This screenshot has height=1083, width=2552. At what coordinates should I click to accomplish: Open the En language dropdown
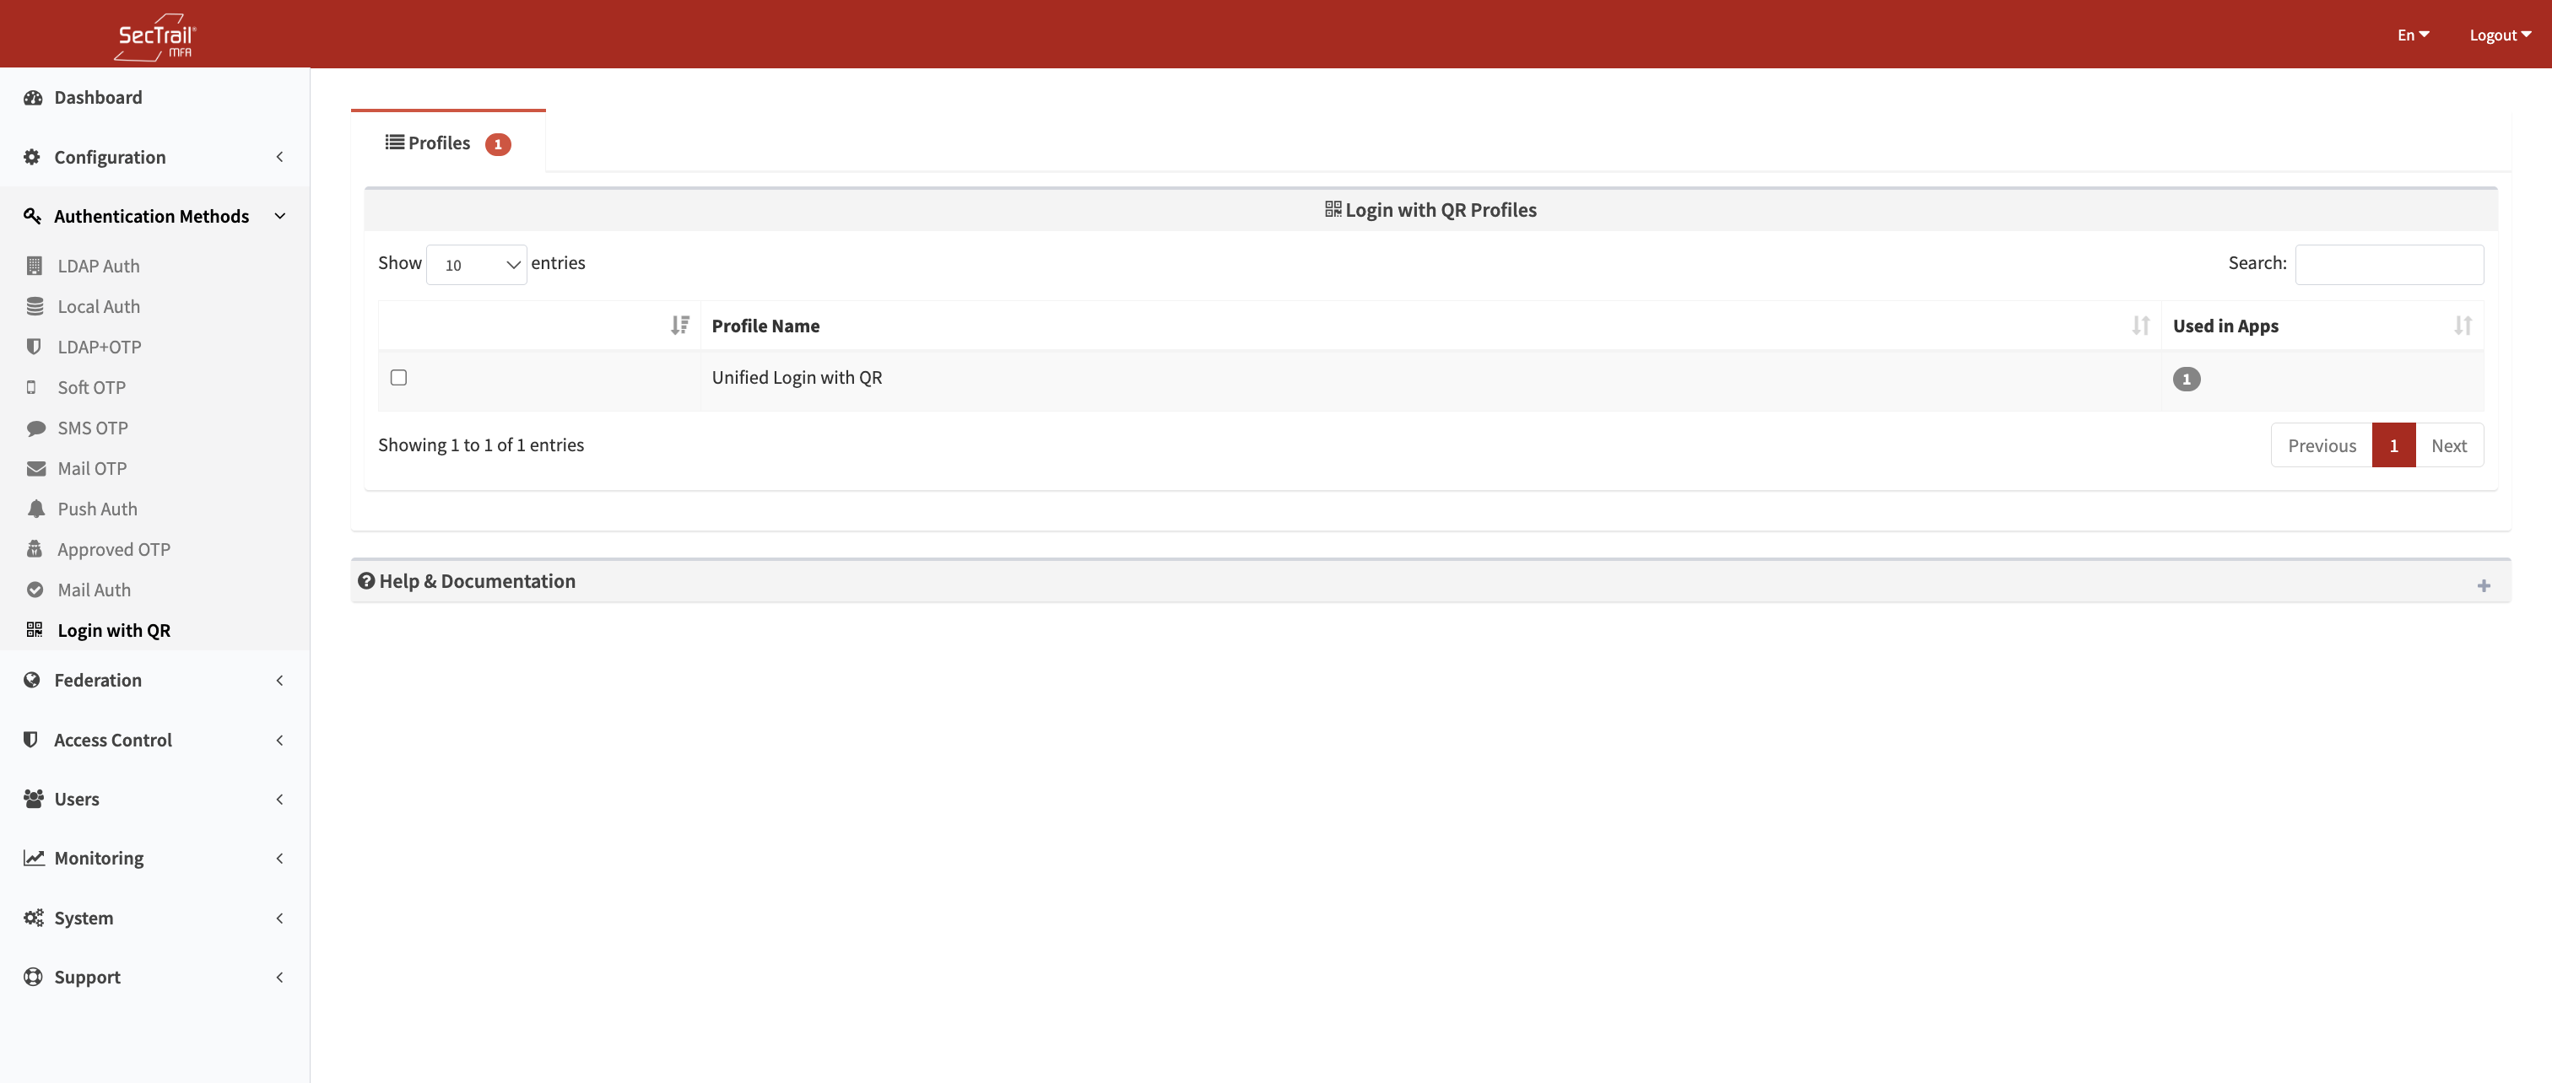point(2412,35)
